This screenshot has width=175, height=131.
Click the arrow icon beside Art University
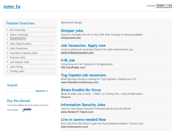click(7, 30)
